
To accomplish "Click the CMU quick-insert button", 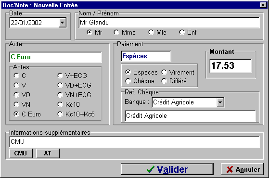I will coord(21,153).
